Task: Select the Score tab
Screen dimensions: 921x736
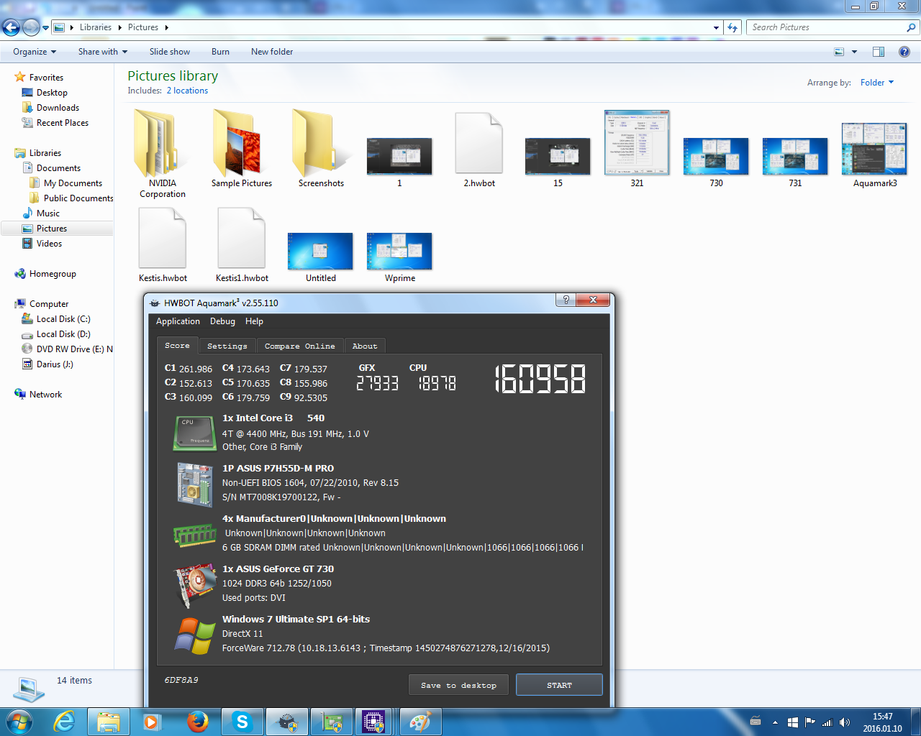Action: click(x=177, y=345)
